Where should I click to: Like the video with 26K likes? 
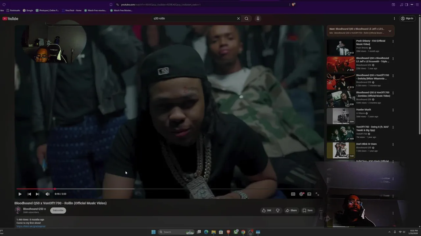[x=267, y=210]
